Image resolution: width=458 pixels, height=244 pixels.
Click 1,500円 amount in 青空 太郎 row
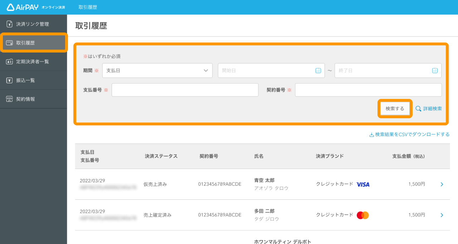(416, 184)
